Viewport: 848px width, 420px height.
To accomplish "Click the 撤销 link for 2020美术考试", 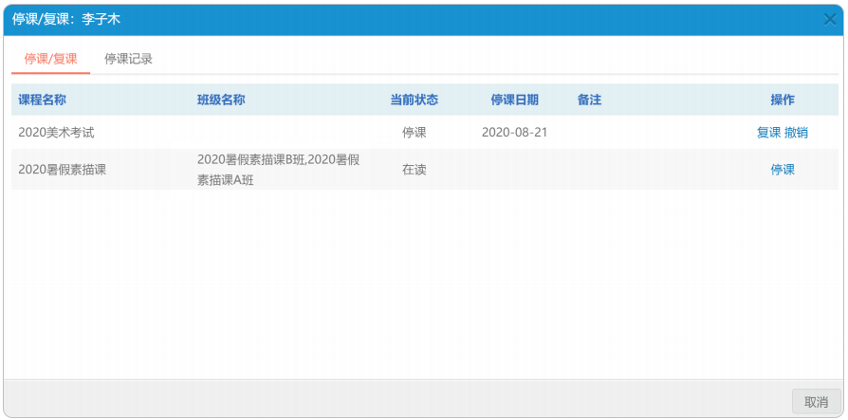I will coord(796,133).
